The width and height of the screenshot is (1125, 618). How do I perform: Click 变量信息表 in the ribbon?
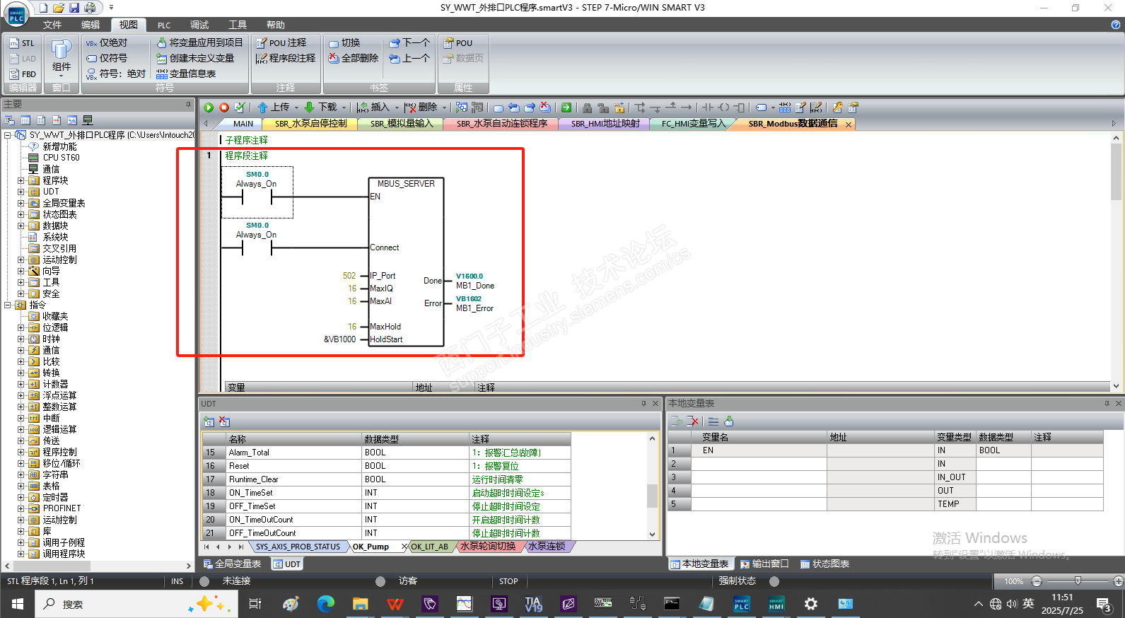tap(186, 74)
